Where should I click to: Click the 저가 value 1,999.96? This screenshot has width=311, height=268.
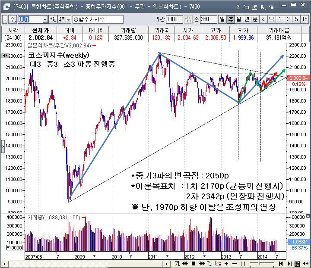pyautogui.click(x=243, y=37)
